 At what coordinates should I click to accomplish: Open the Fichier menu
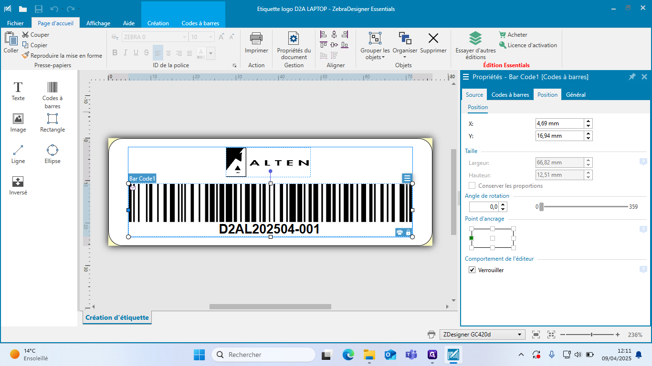coord(15,23)
